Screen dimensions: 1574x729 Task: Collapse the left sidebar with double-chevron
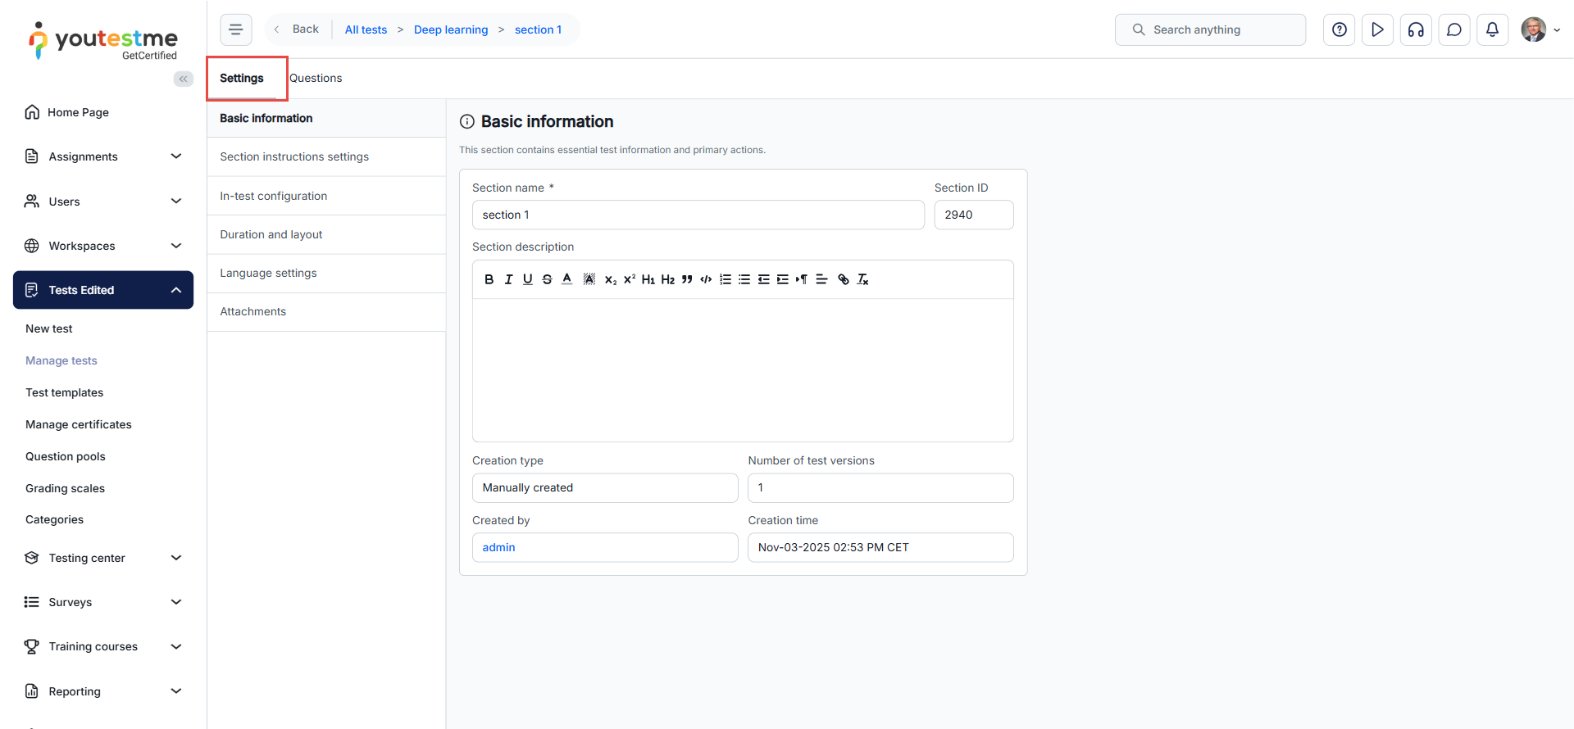(x=183, y=79)
